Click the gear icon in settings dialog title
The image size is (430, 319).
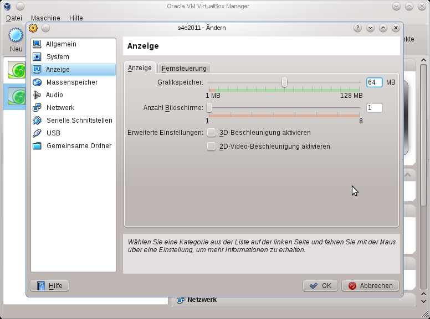pyautogui.click(x=33, y=28)
